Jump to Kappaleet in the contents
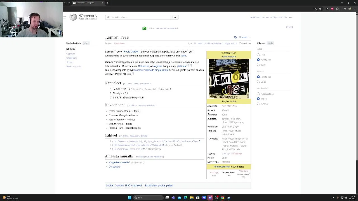Screen dimensions: 358x201 click(x=70, y=53)
